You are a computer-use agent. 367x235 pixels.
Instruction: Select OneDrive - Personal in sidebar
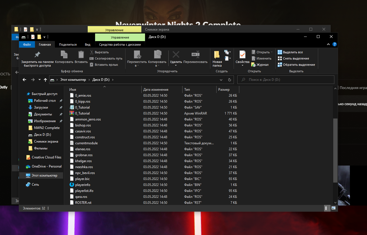point(47,166)
